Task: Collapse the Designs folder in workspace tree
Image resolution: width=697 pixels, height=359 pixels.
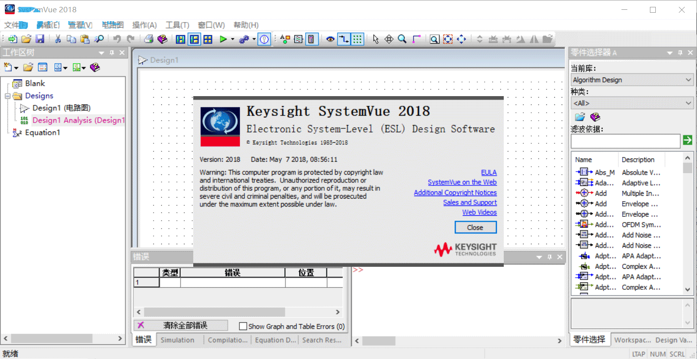Action: coord(8,96)
